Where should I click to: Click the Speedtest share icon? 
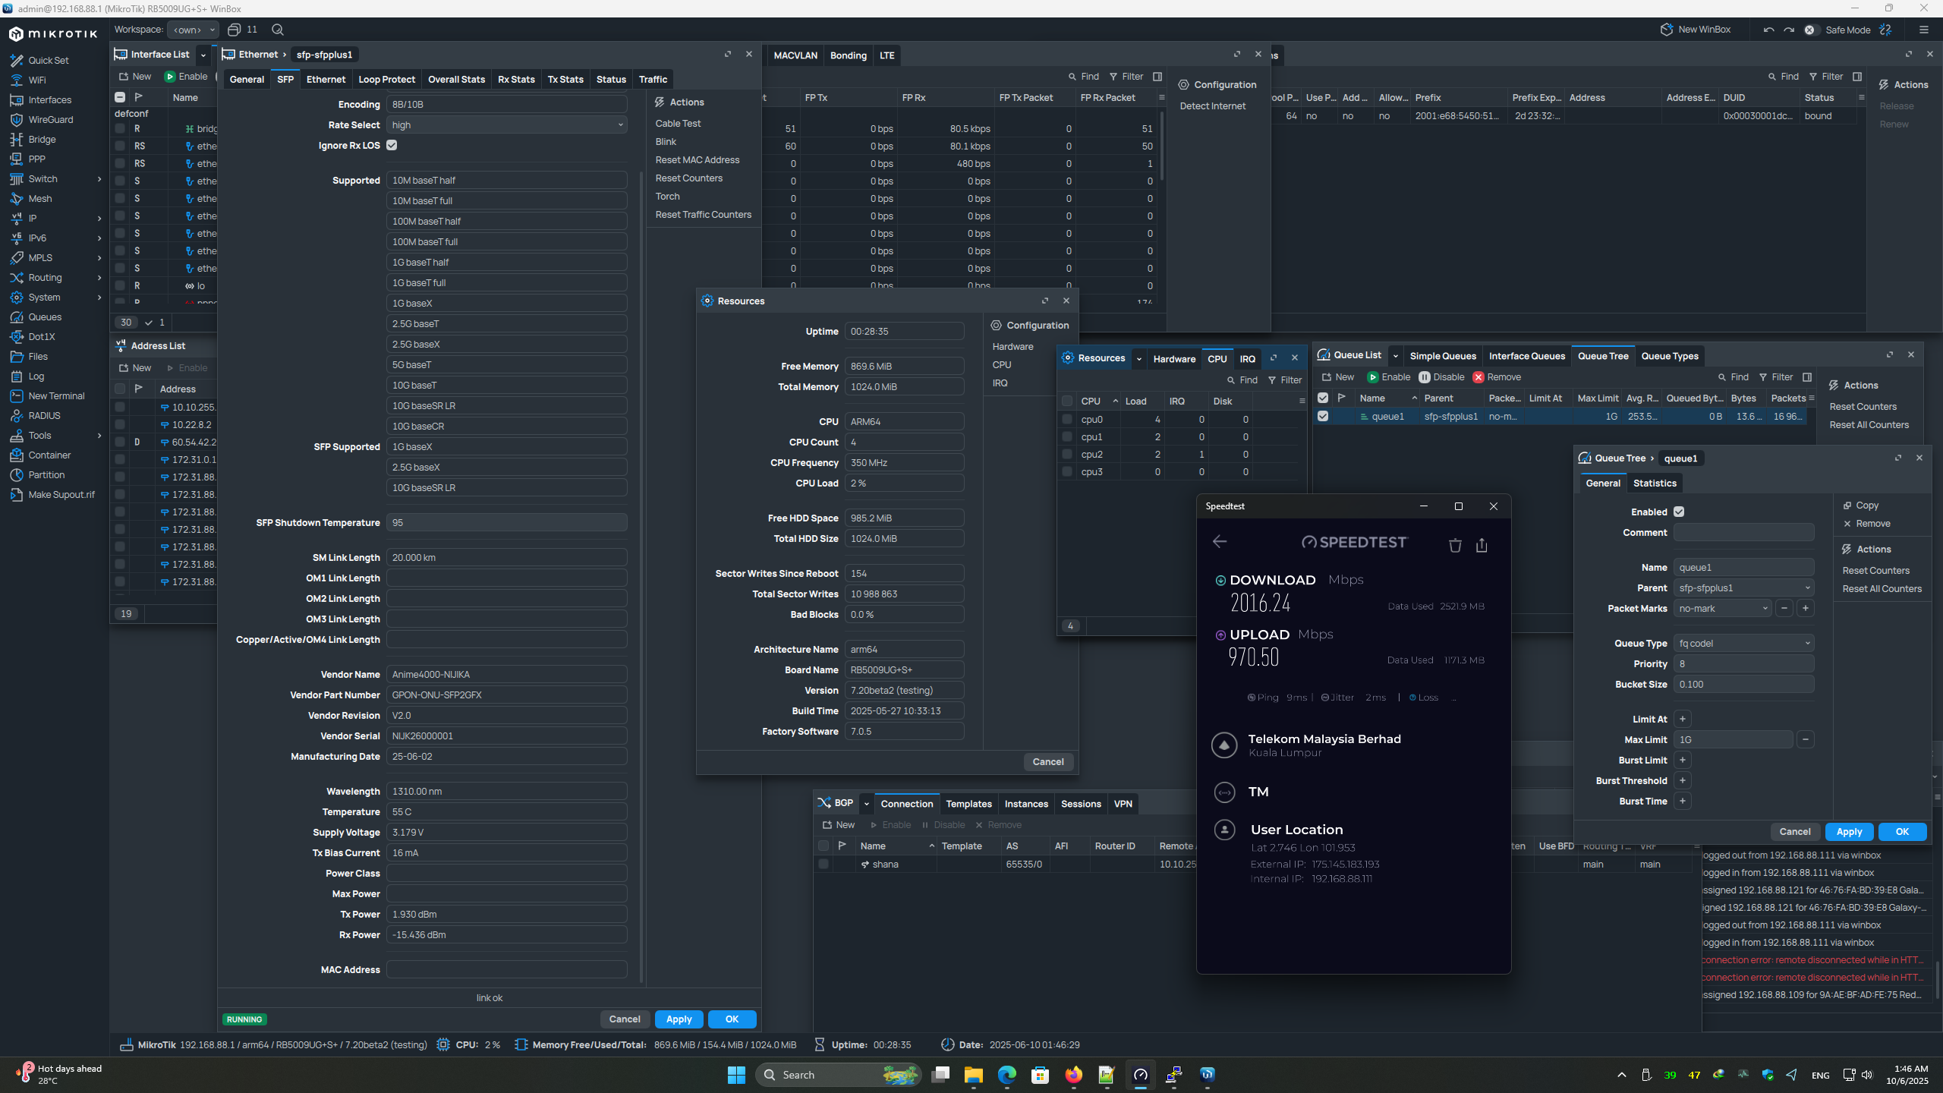1482,545
